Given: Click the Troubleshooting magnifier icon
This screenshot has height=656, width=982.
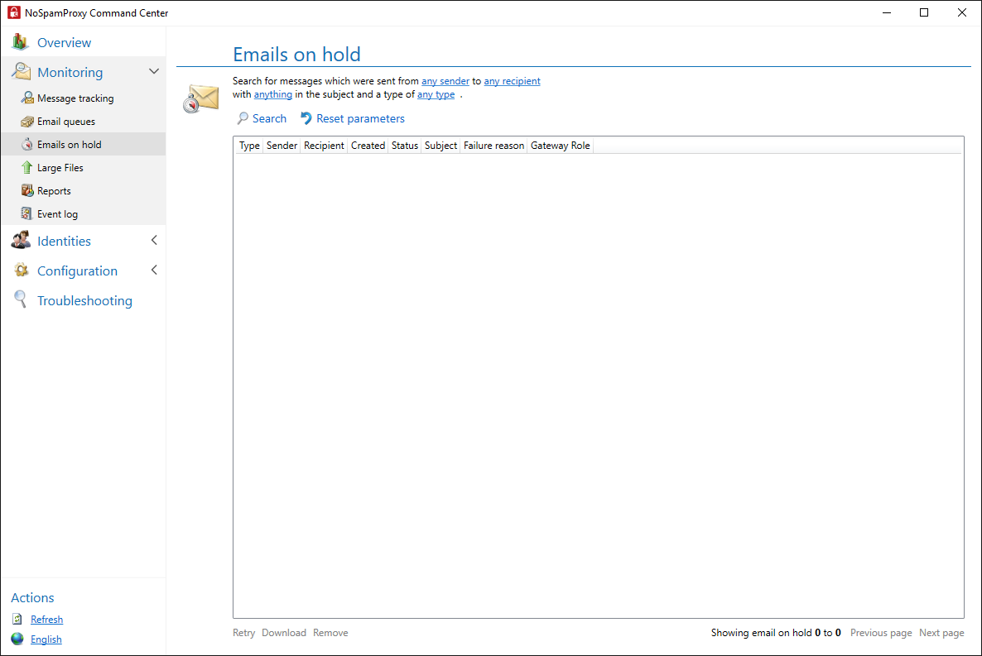Looking at the screenshot, I should [x=21, y=299].
